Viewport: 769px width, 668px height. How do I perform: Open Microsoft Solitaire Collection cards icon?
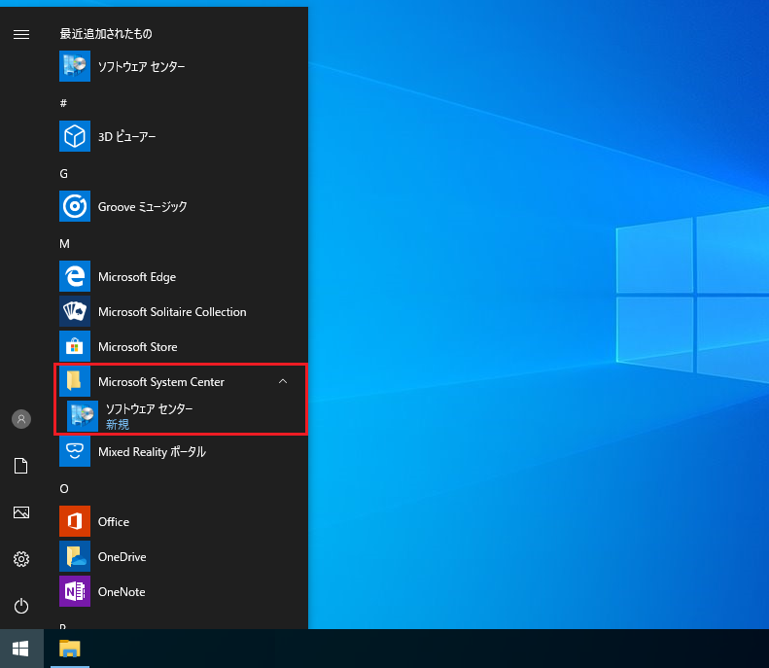point(75,311)
